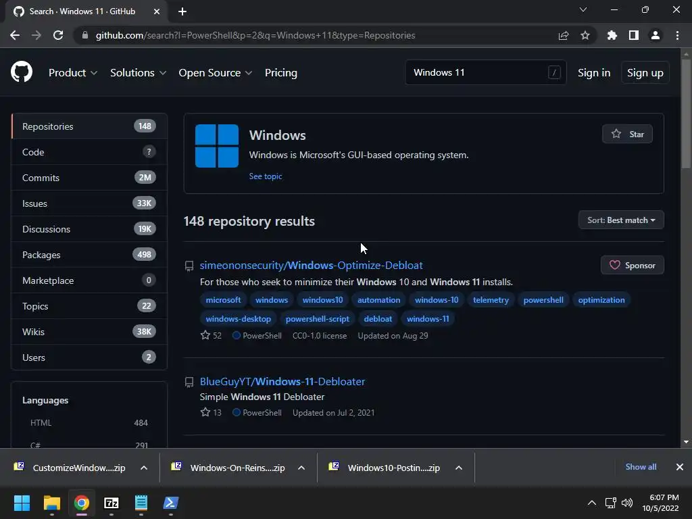Open the CustomizeWindow zip download
The height and width of the screenshot is (519, 692).
[78, 468]
